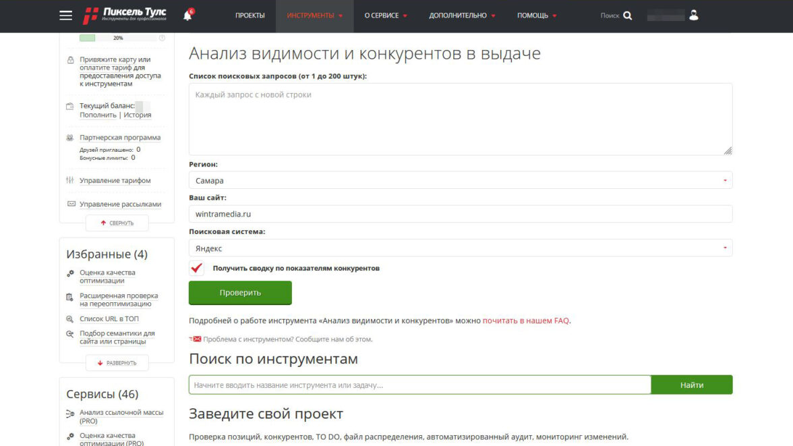
Task: Open the ИНСТРУМЕНТЫ menu
Action: coord(314,16)
